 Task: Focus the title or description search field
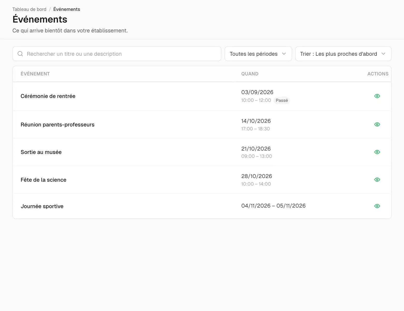point(117,54)
